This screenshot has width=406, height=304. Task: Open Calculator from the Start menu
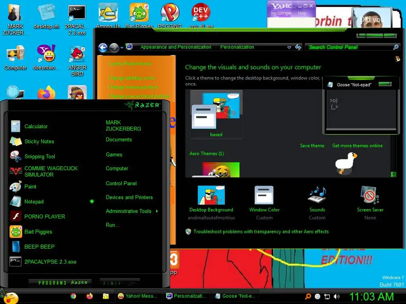coord(36,126)
